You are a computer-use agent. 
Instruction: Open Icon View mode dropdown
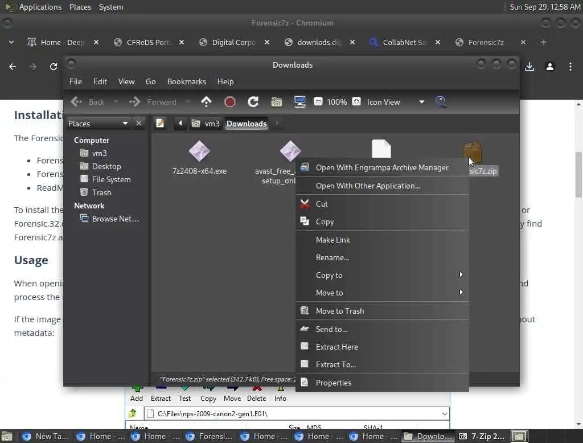pos(396,102)
